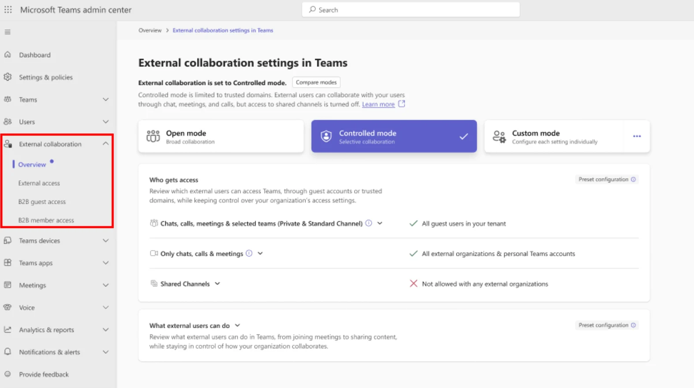This screenshot has height=388, width=694.
Task: Collapse the External collaboration section chevron
Action: [x=106, y=143]
